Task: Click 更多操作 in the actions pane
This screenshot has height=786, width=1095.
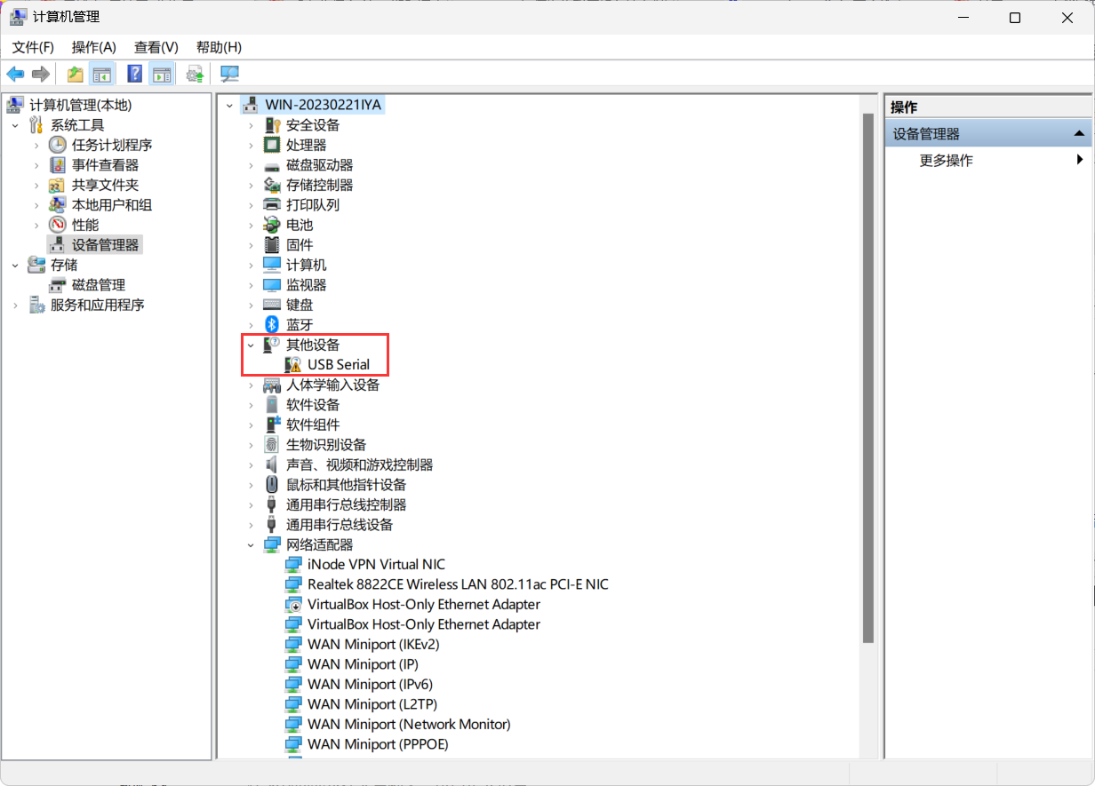Action: (x=946, y=161)
